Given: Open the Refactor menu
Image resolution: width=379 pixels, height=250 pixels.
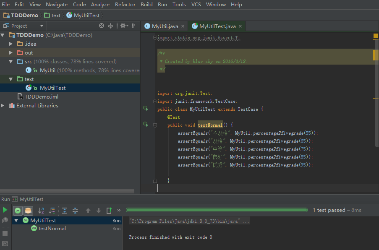Looking at the screenshot, I should (x=125, y=5).
